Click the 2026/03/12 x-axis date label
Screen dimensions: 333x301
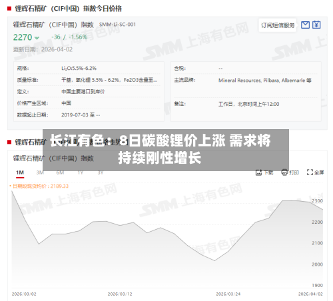[120, 294]
